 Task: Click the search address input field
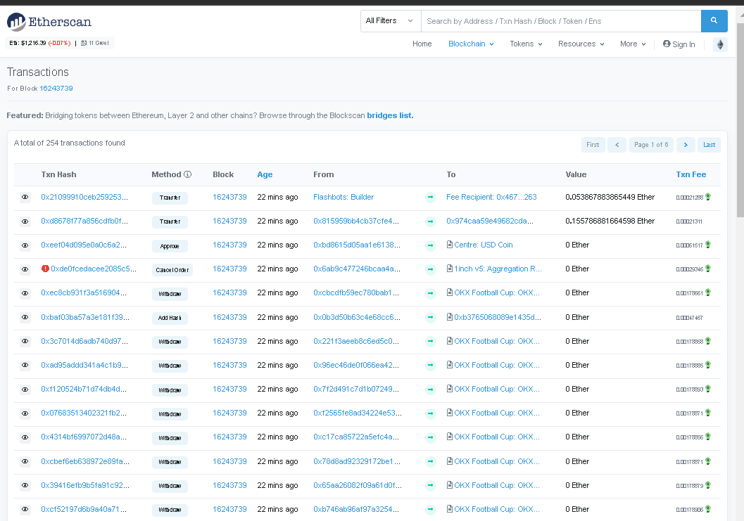tap(561, 21)
